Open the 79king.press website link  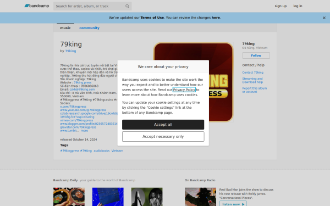point(82,82)
